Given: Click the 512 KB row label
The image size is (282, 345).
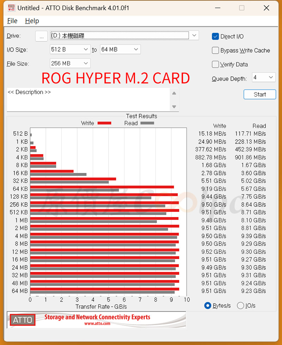Looking at the screenshot, I should pos(19,212).
